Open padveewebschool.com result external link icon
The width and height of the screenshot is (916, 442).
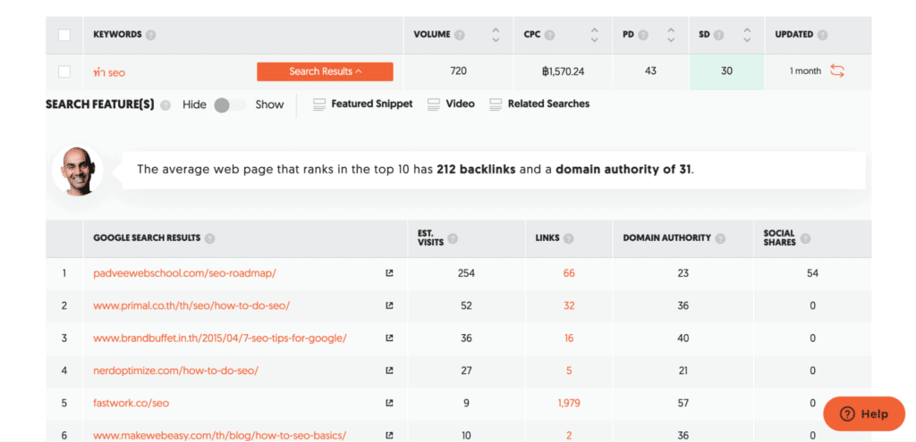389,273
